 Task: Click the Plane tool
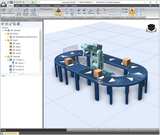(x=98, y=11)
